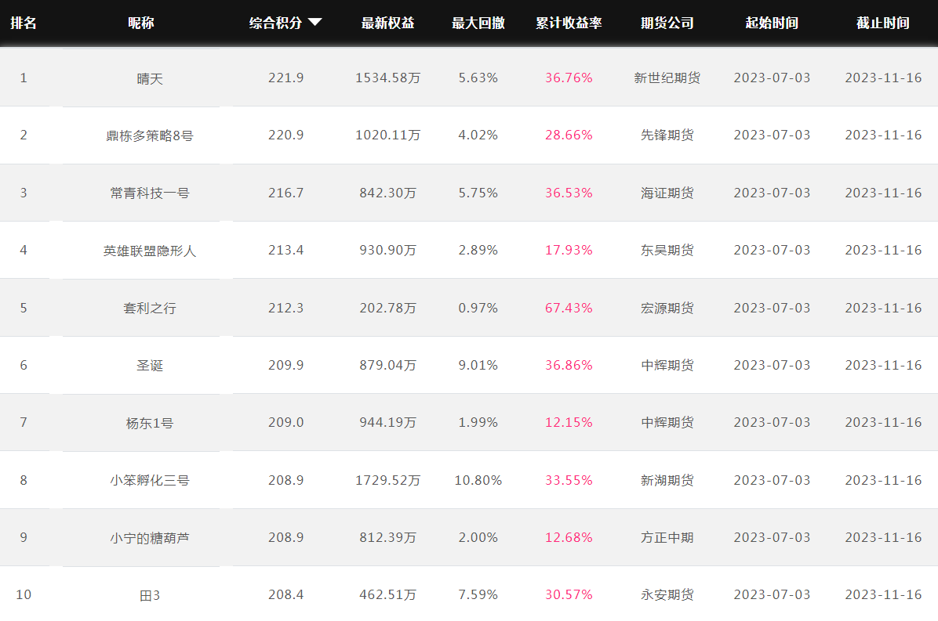Click return rate 12.15%
This screenshot has height=621, width=938.
(569, 422)
